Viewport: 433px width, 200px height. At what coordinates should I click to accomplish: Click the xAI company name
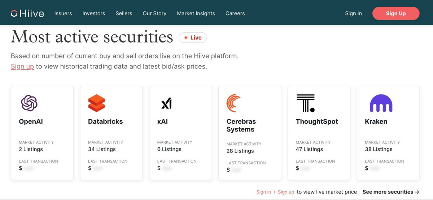click(162, 121)
